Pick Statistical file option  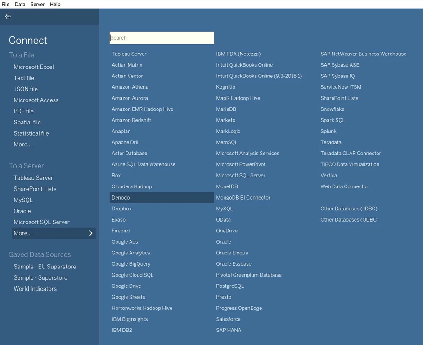(31, 133)
